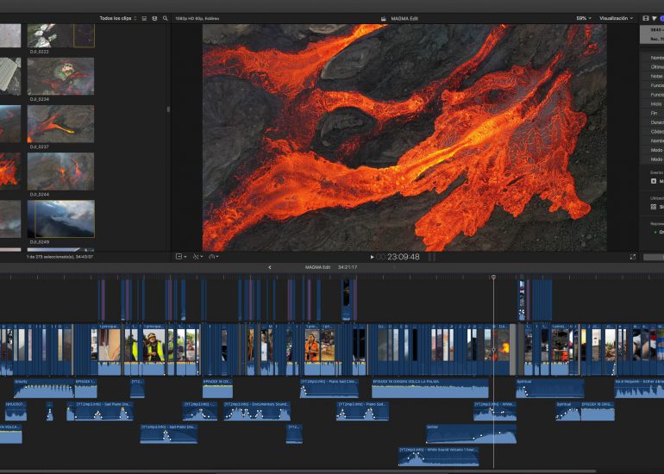Open the 59% viewer zoom dropdown
Image resolution: width=664 pixels, height=474 pixels.
pos(584,18)
